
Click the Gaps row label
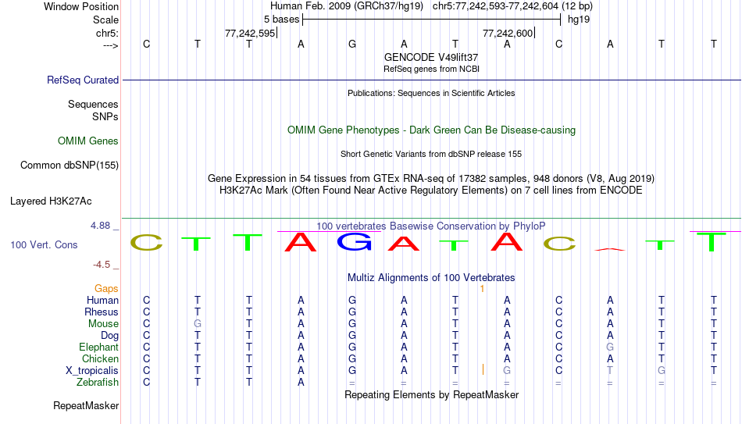click(106, 289)
